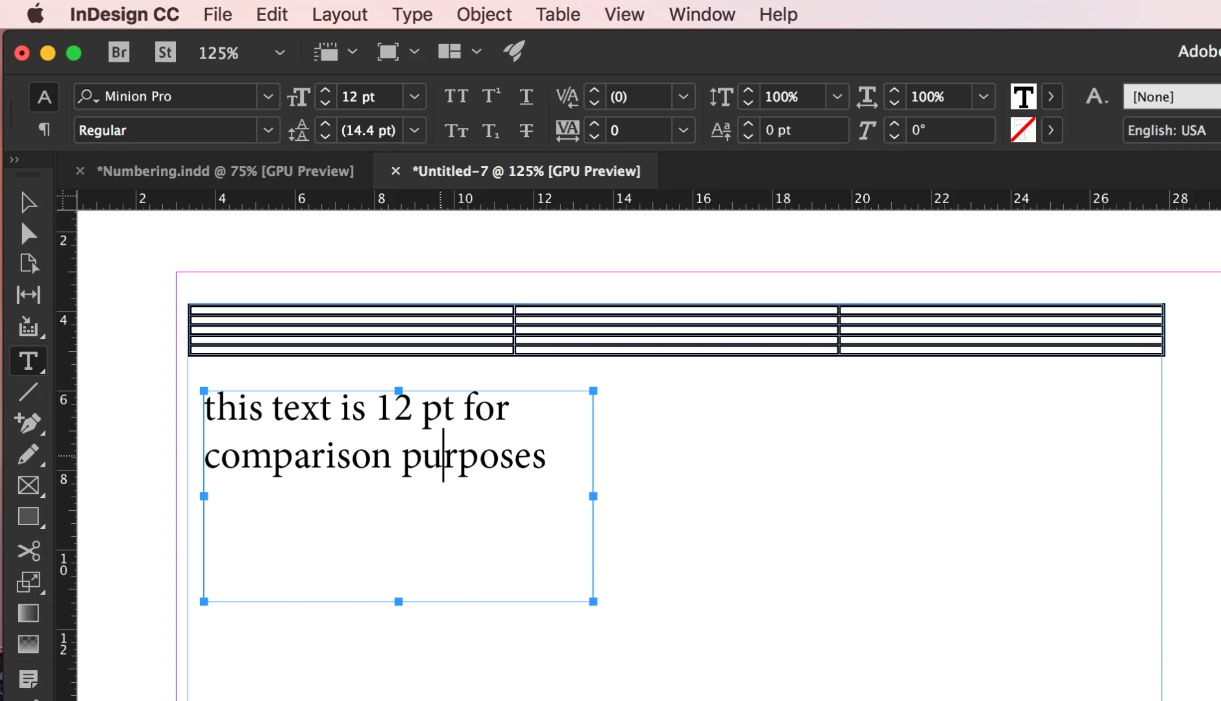Select the Pen tool
The width and height of the screenshot is (1221, 701).
tap(29, 423)
